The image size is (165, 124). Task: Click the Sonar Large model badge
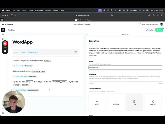[29, 66]
